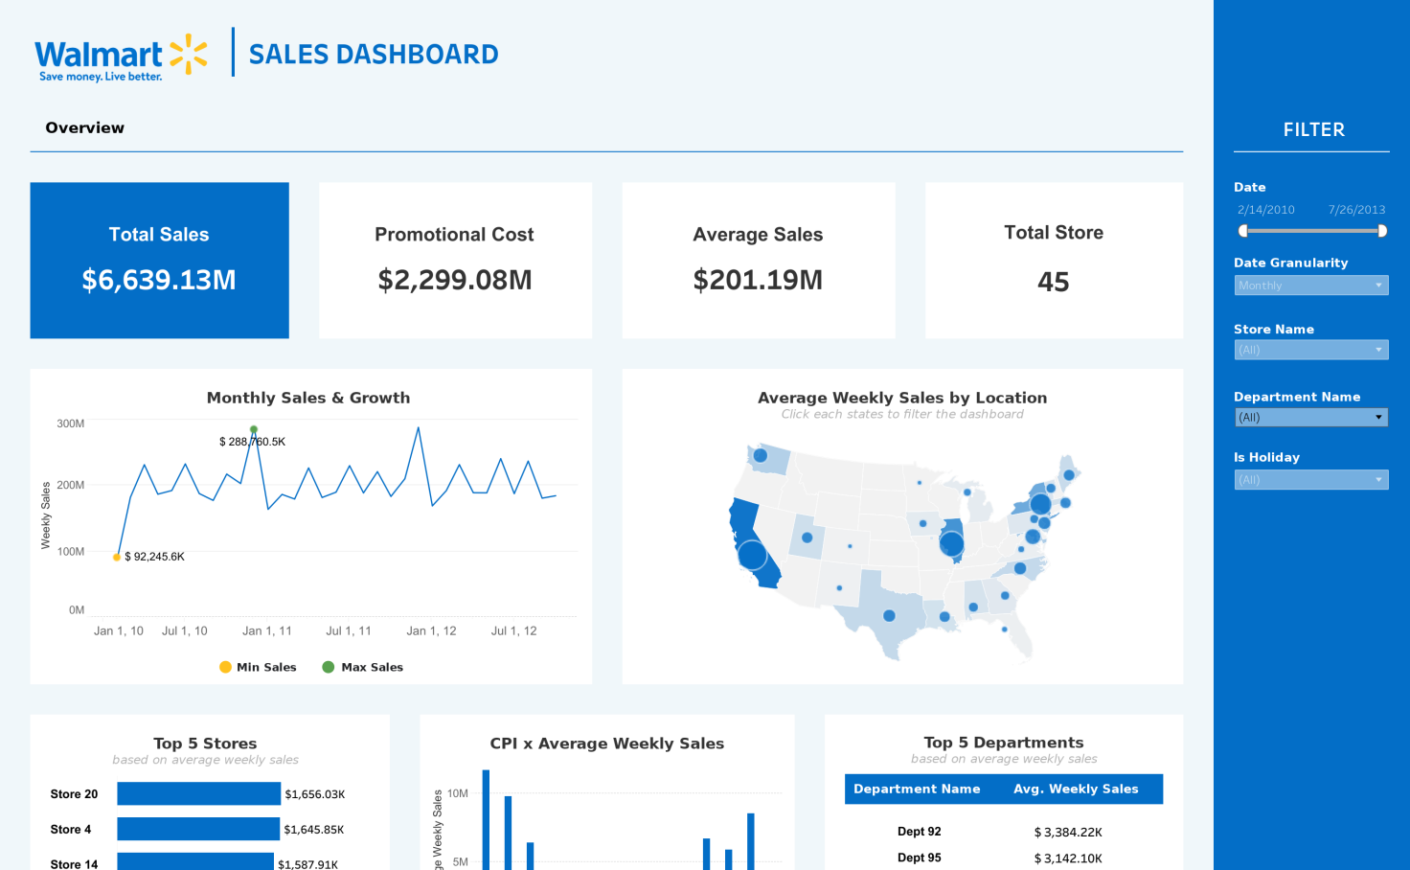Click the Walmart logo
Viewport: 1410px width, 870px height.
121,57
